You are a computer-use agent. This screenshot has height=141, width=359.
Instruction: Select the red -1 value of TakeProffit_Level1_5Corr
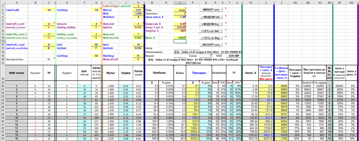coord(49,38)
